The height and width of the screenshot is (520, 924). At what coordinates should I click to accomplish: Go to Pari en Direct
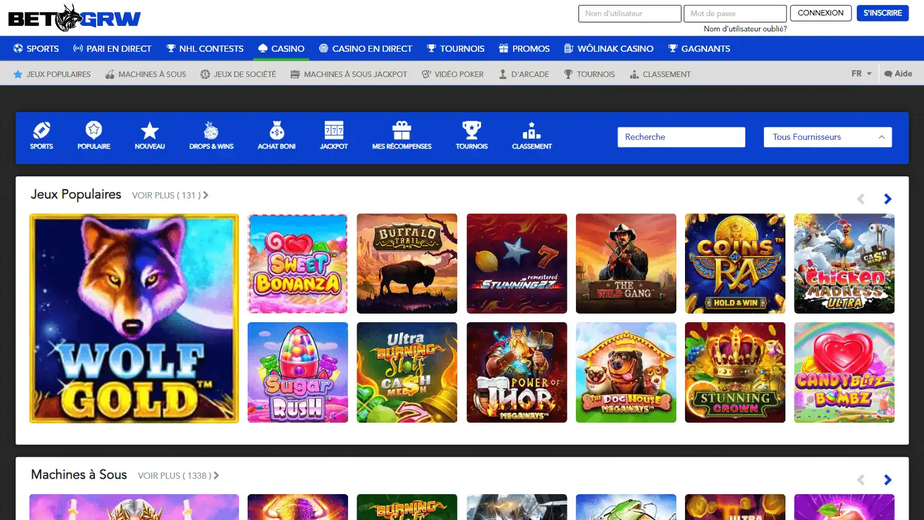pyautogui.click(x=112, y=48)
